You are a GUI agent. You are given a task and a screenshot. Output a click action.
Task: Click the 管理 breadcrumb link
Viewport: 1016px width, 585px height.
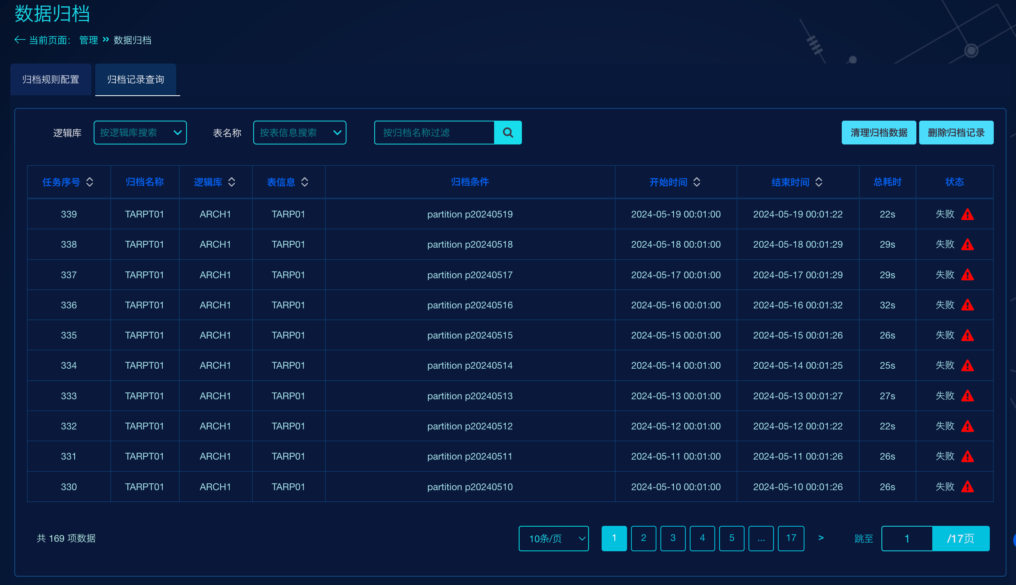89,40
